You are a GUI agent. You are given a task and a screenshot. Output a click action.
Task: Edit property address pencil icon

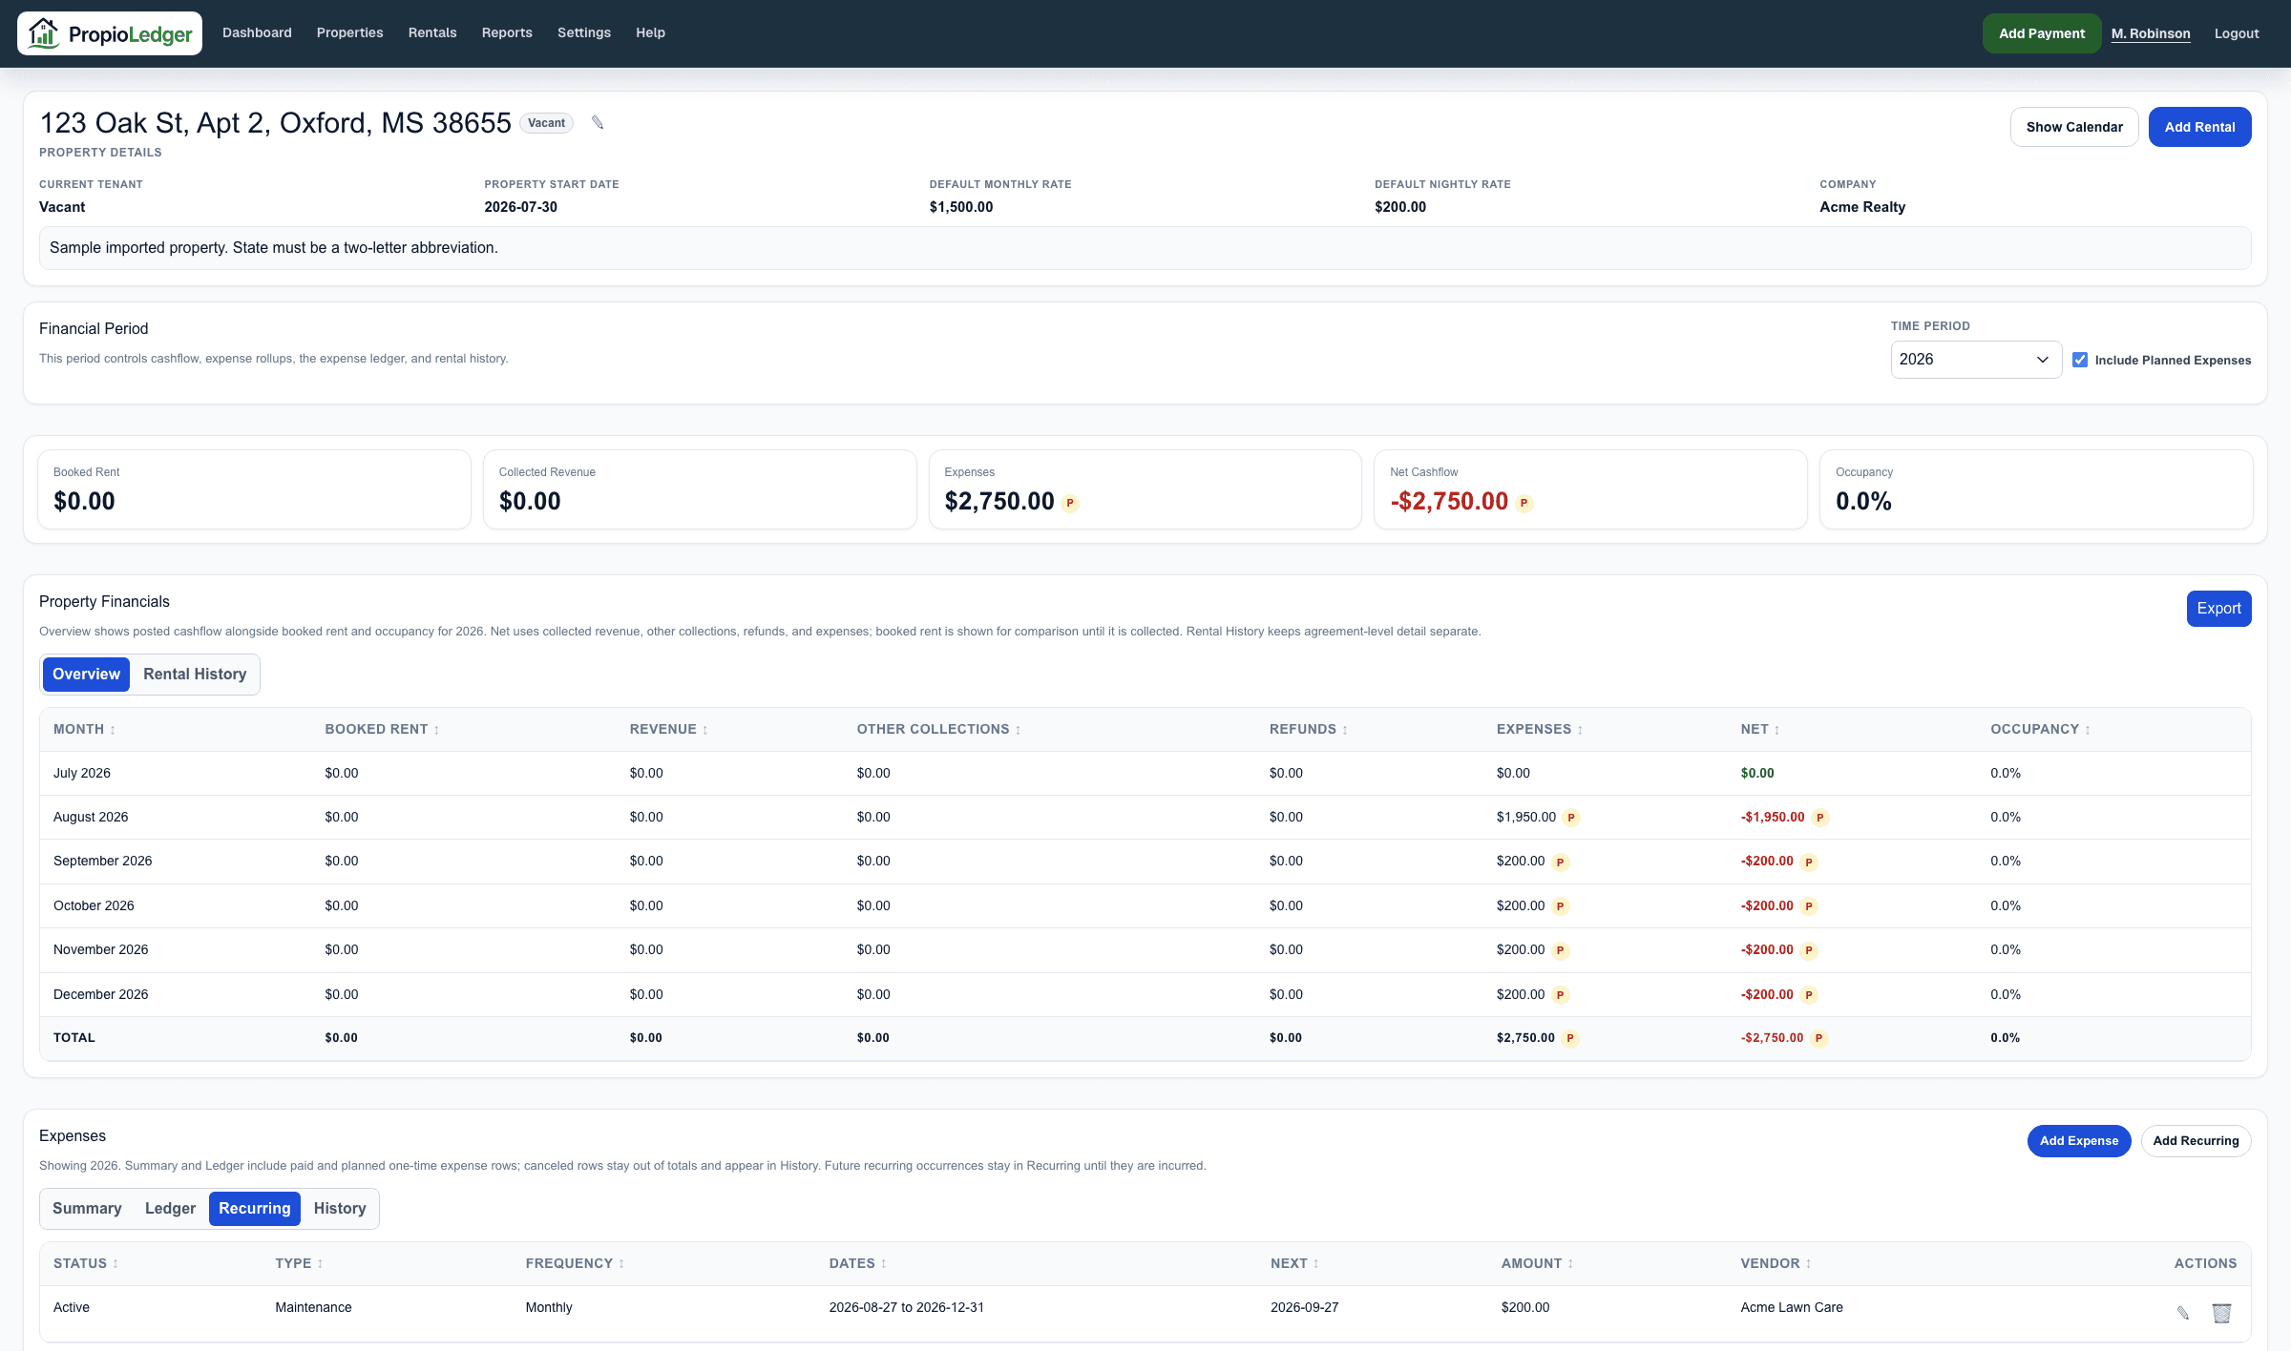click(598, 123)
